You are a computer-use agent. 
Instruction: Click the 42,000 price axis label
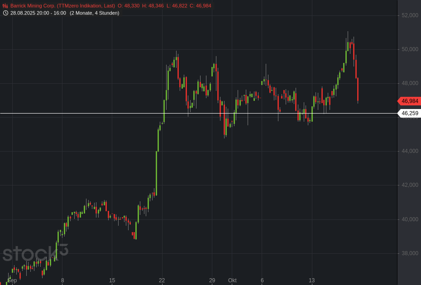pyautogui.click(x=410, y=185)
